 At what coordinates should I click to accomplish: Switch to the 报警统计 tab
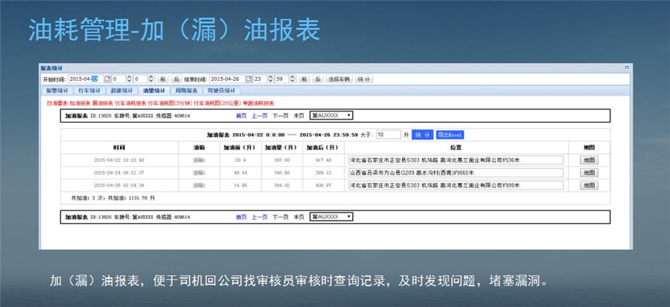[57, 90]
